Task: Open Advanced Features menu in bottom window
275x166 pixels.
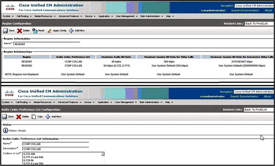Action: (x=69, y=102)
